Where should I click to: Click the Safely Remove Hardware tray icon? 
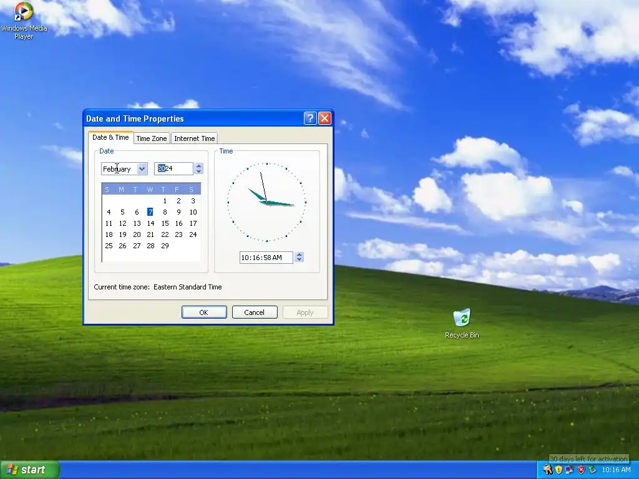[592, 470]
